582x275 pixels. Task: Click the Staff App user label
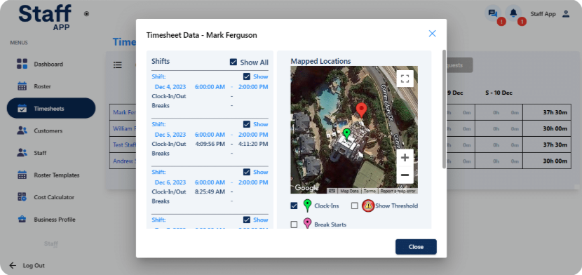tap(543, 14)
